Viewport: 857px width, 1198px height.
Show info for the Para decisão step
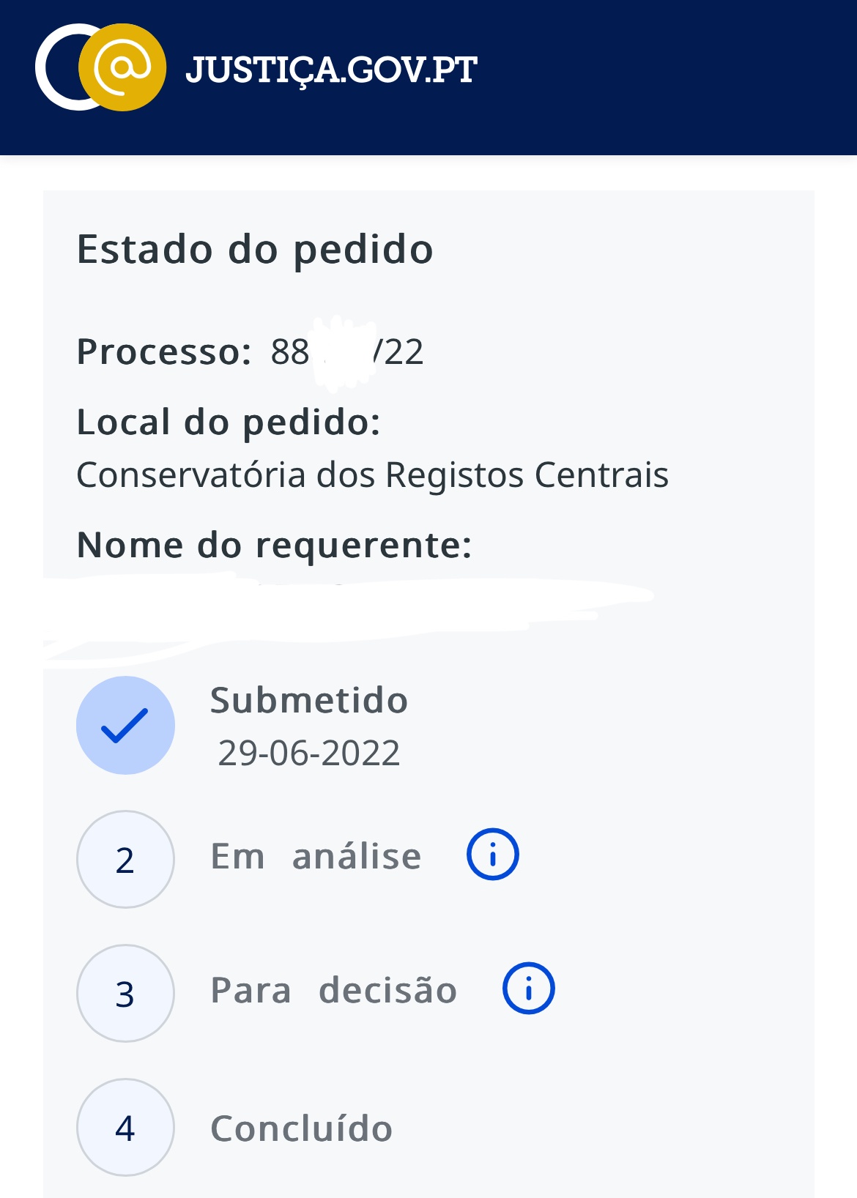pyautogui.click(x=528, y=988)
